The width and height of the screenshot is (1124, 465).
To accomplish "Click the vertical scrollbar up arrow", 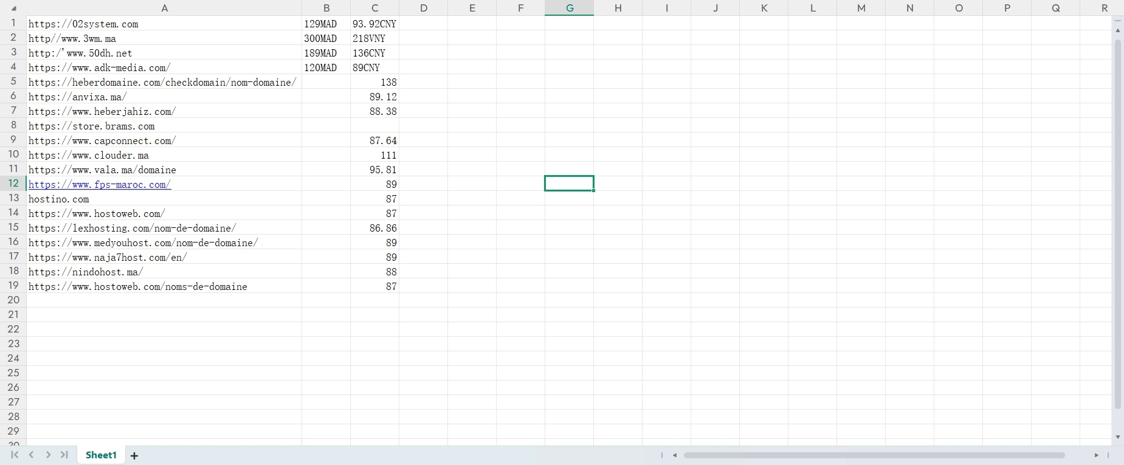I will point(1117,30).
